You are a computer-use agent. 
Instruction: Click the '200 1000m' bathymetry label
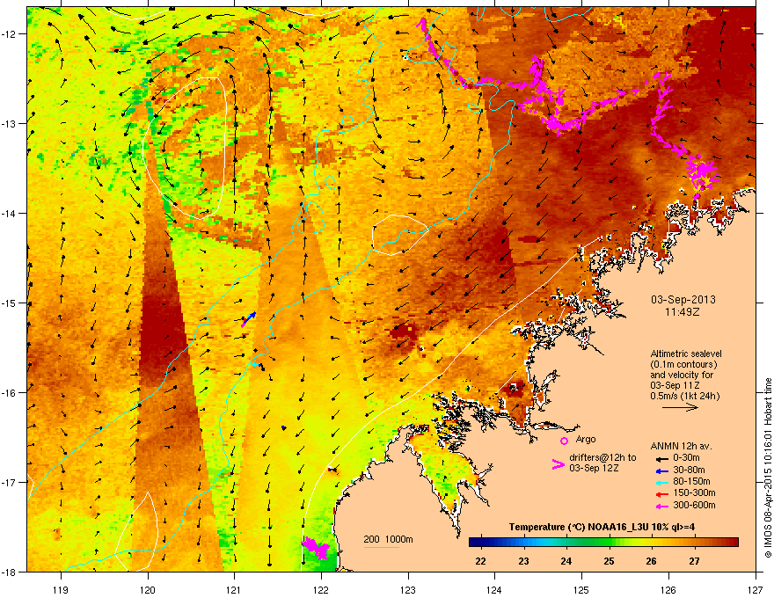pyautogui.click(x=388, y=539)
